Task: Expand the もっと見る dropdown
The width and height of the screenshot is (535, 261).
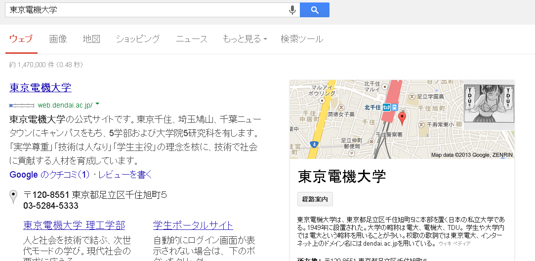Action: [x=245, y=39]
